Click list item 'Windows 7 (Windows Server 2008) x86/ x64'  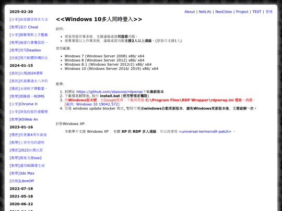coord(104,56)
